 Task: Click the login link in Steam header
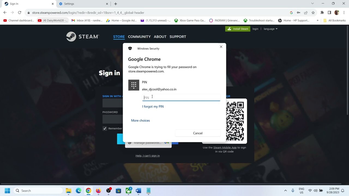point(255,29)
